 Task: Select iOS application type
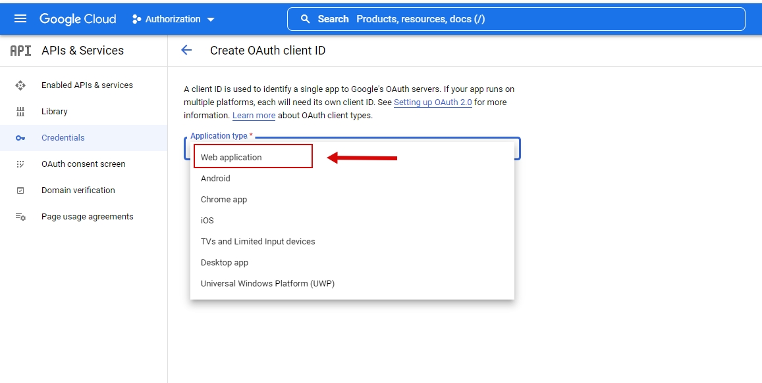coord(207,220)
